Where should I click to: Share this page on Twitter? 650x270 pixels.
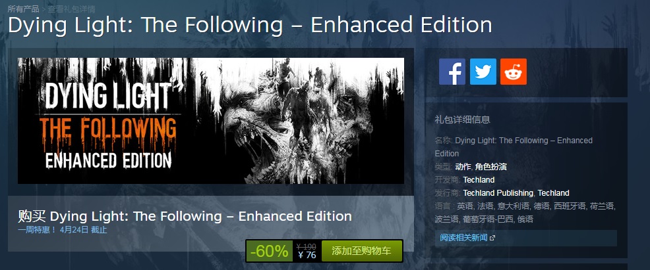click(483, 72)
